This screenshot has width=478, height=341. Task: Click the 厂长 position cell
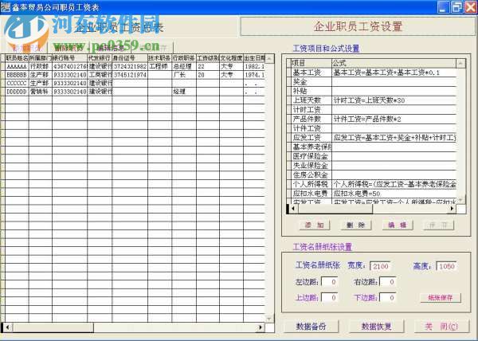click(x=184, y=75)
